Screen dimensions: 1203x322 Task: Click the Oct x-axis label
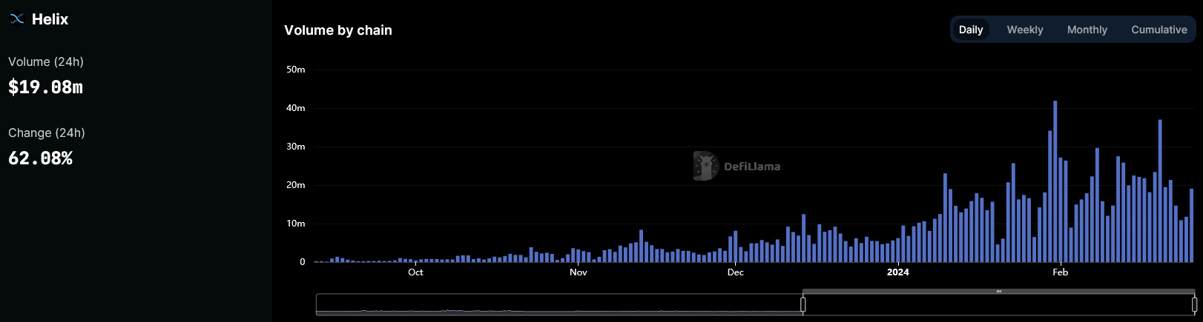click(x=415, y=272)
